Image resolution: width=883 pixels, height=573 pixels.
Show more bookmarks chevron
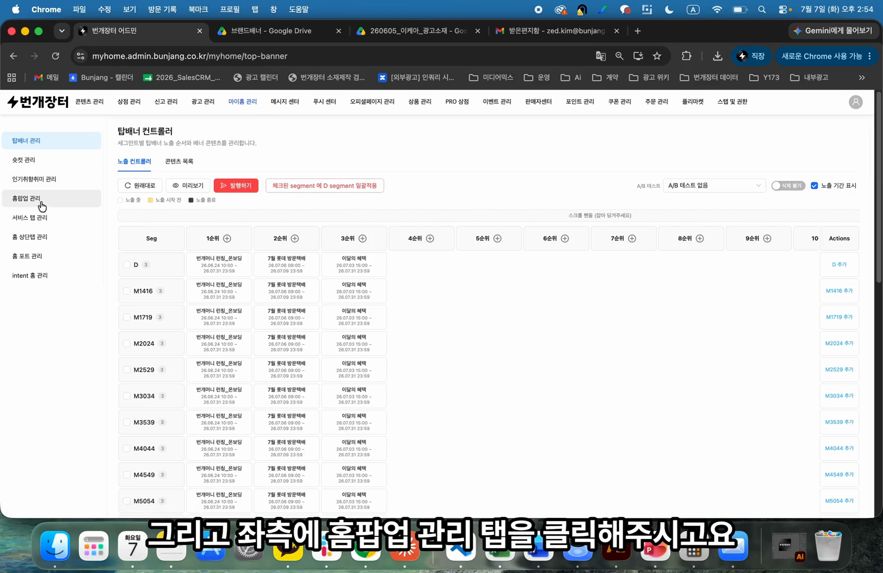tap(862, 77)
